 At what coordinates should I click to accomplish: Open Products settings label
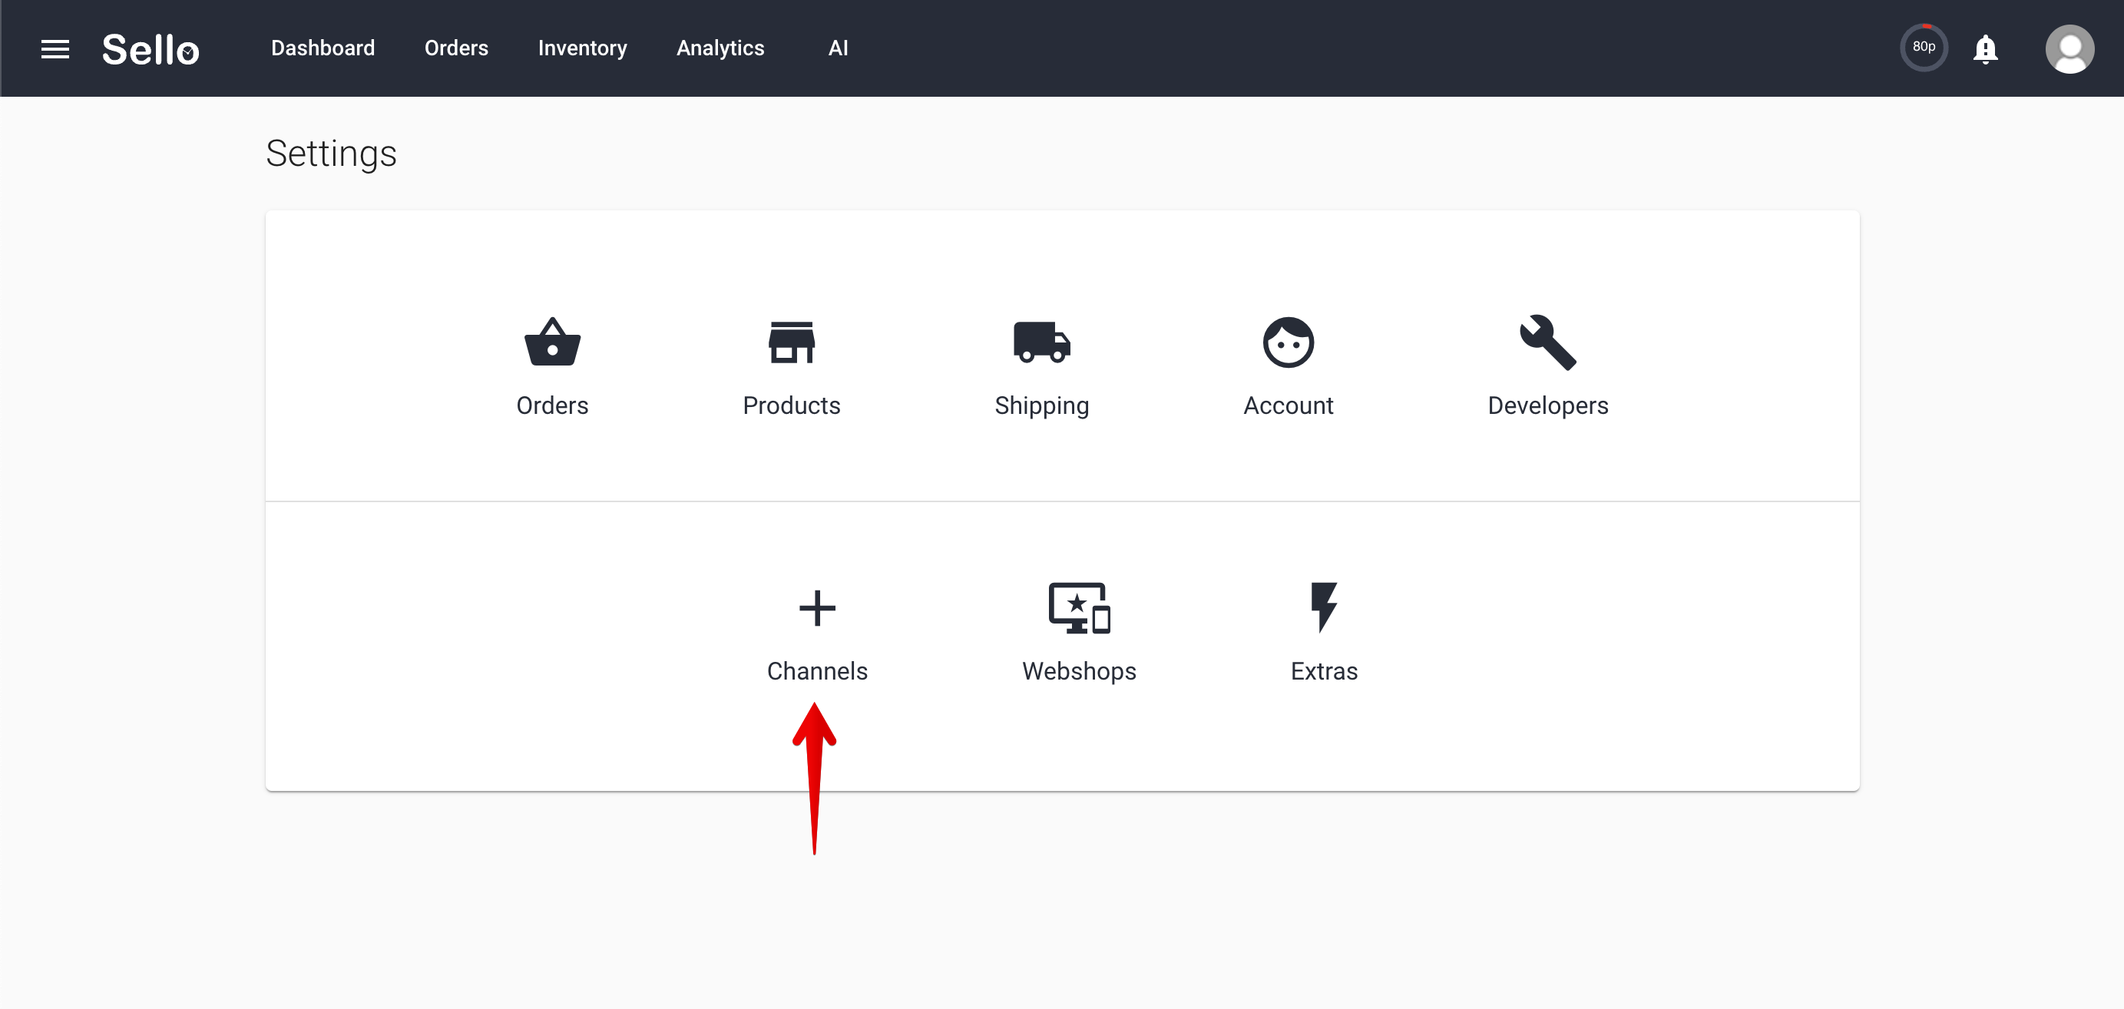(792, 405)
